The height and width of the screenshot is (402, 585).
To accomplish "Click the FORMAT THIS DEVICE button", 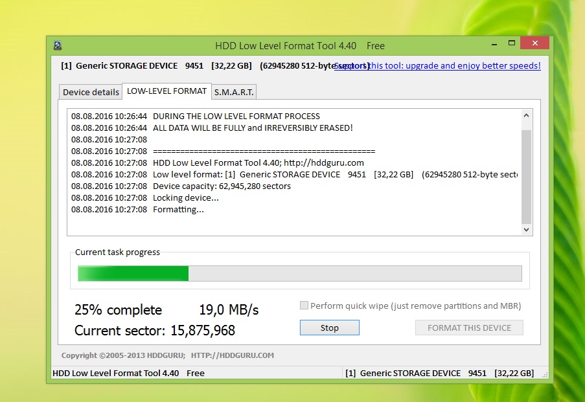I will pos(469,328).
